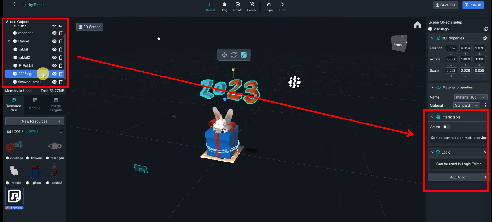Click the Add Action button
Image resolution: width=492 pixels, height=222 pixels.
click(458, 177)
